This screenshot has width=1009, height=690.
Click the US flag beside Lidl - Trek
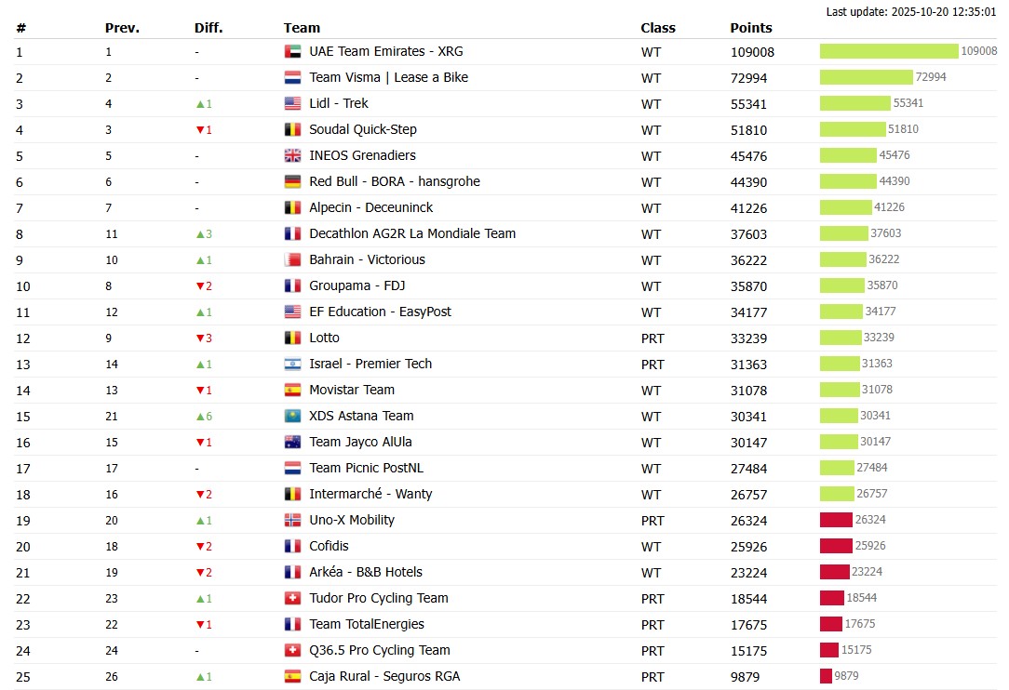click(294, 104)
